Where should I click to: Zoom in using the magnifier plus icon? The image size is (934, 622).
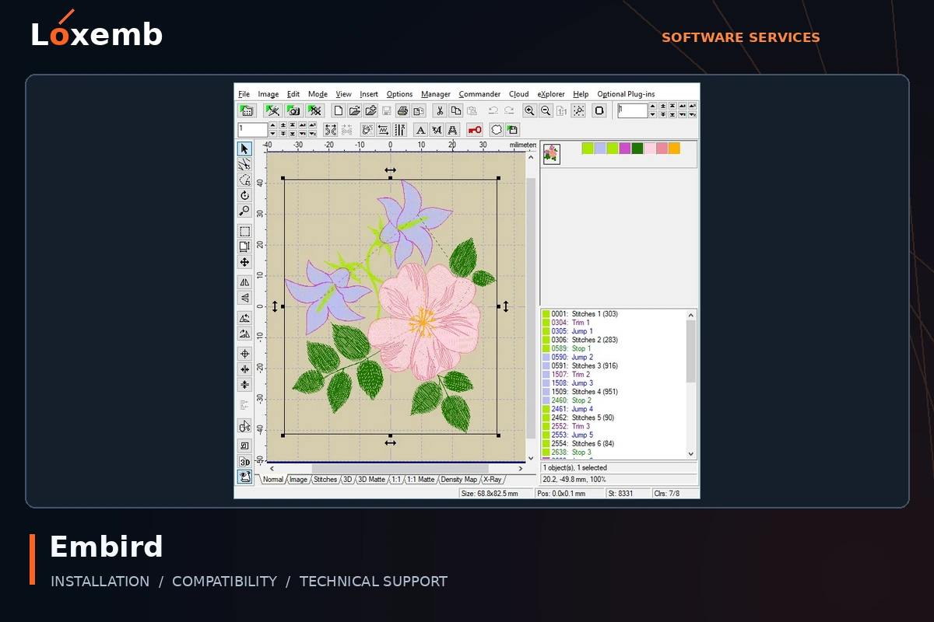pos(530,111)
